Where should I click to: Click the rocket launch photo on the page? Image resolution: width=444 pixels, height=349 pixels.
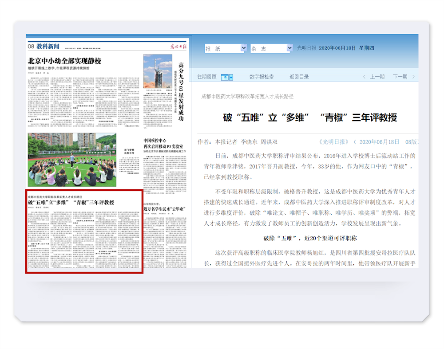158,71
